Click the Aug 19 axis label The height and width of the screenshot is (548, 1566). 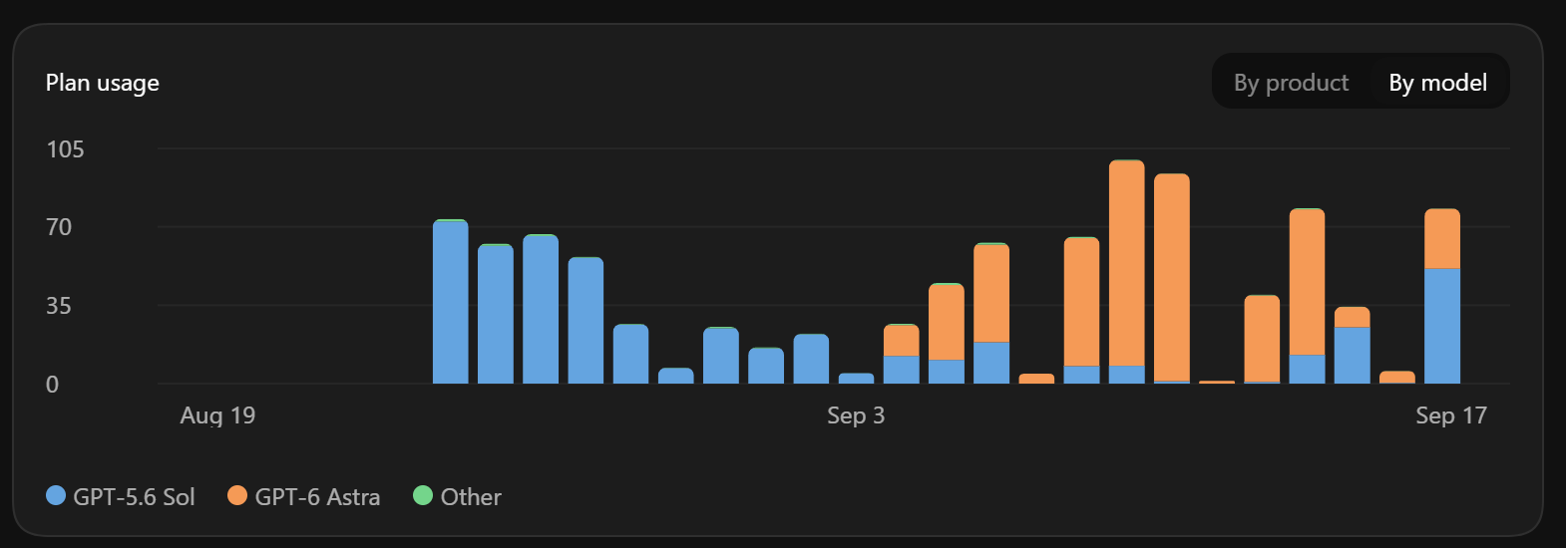tap(217, 415)
